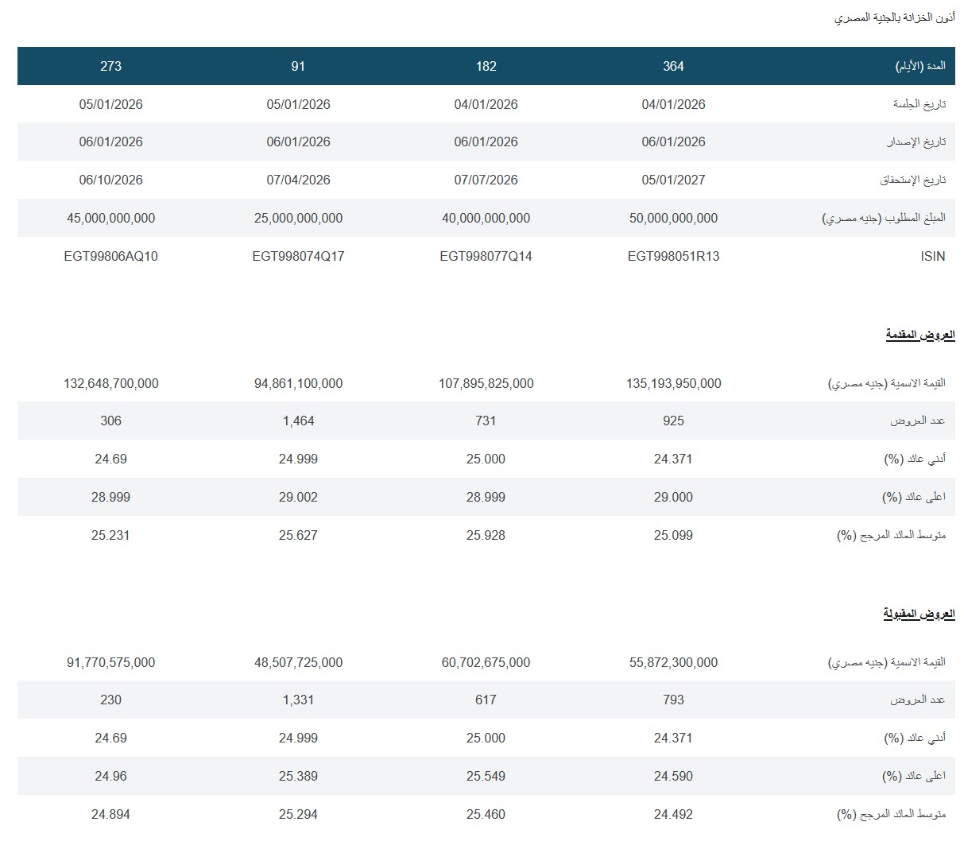Select ISIN code EGT998074Q17
This screenshot has height=849, width=964.
(x=298, y=256)
